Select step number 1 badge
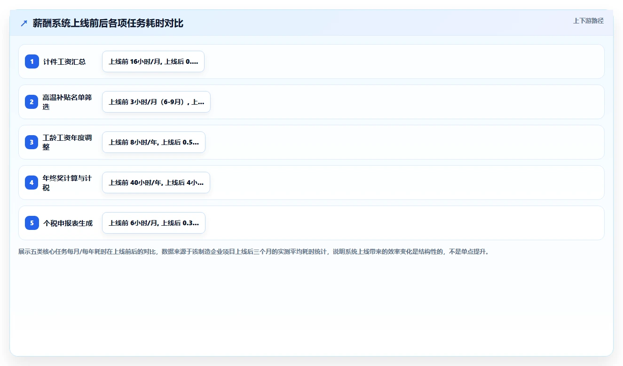Image resolution: width=623 pixels, height=366 pixels. [x=32, y=61]
